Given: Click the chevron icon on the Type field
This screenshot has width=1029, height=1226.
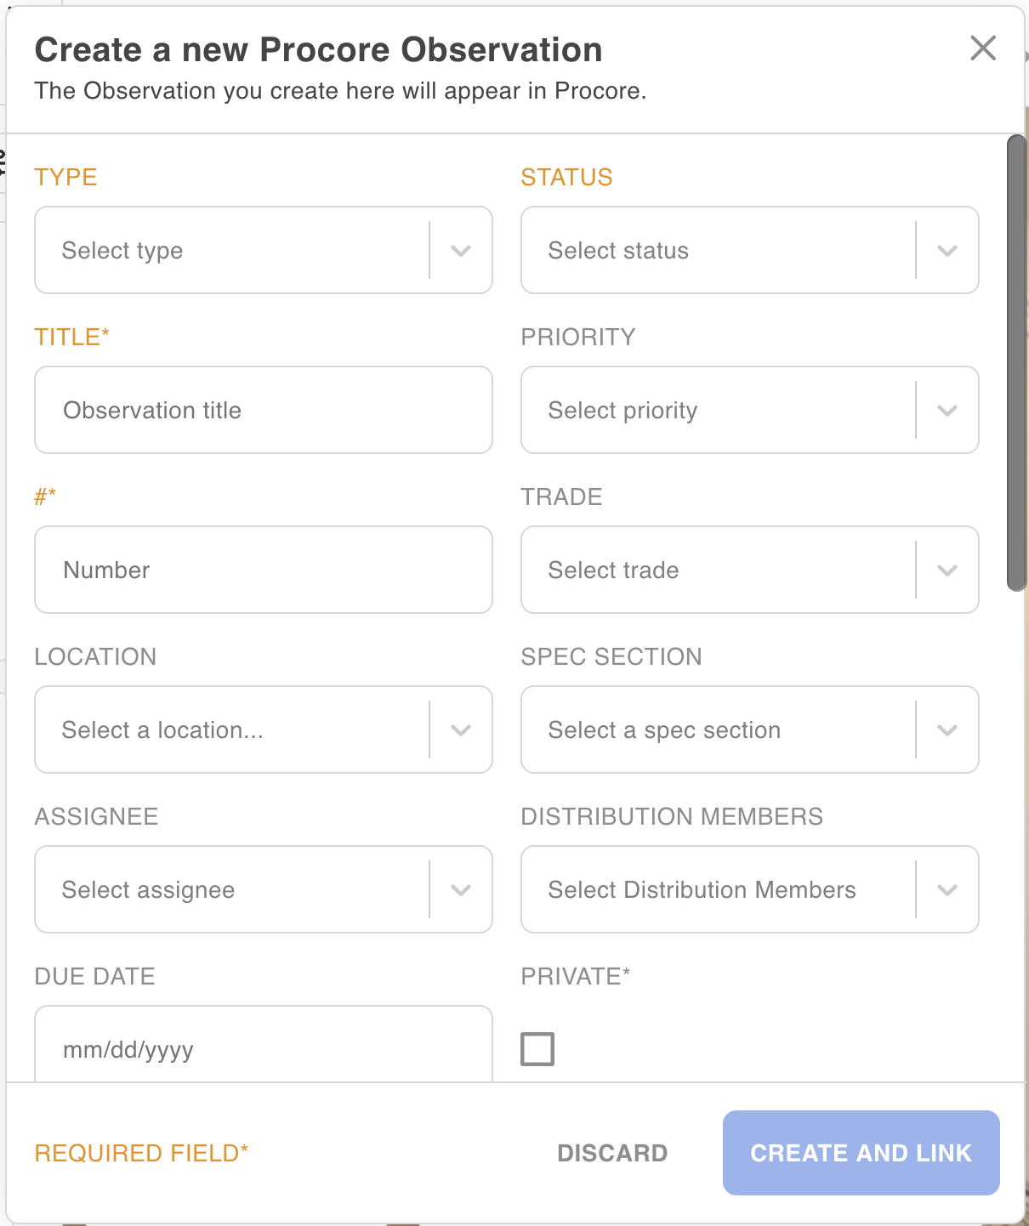Looking at the screenshot, I should 462,250.
